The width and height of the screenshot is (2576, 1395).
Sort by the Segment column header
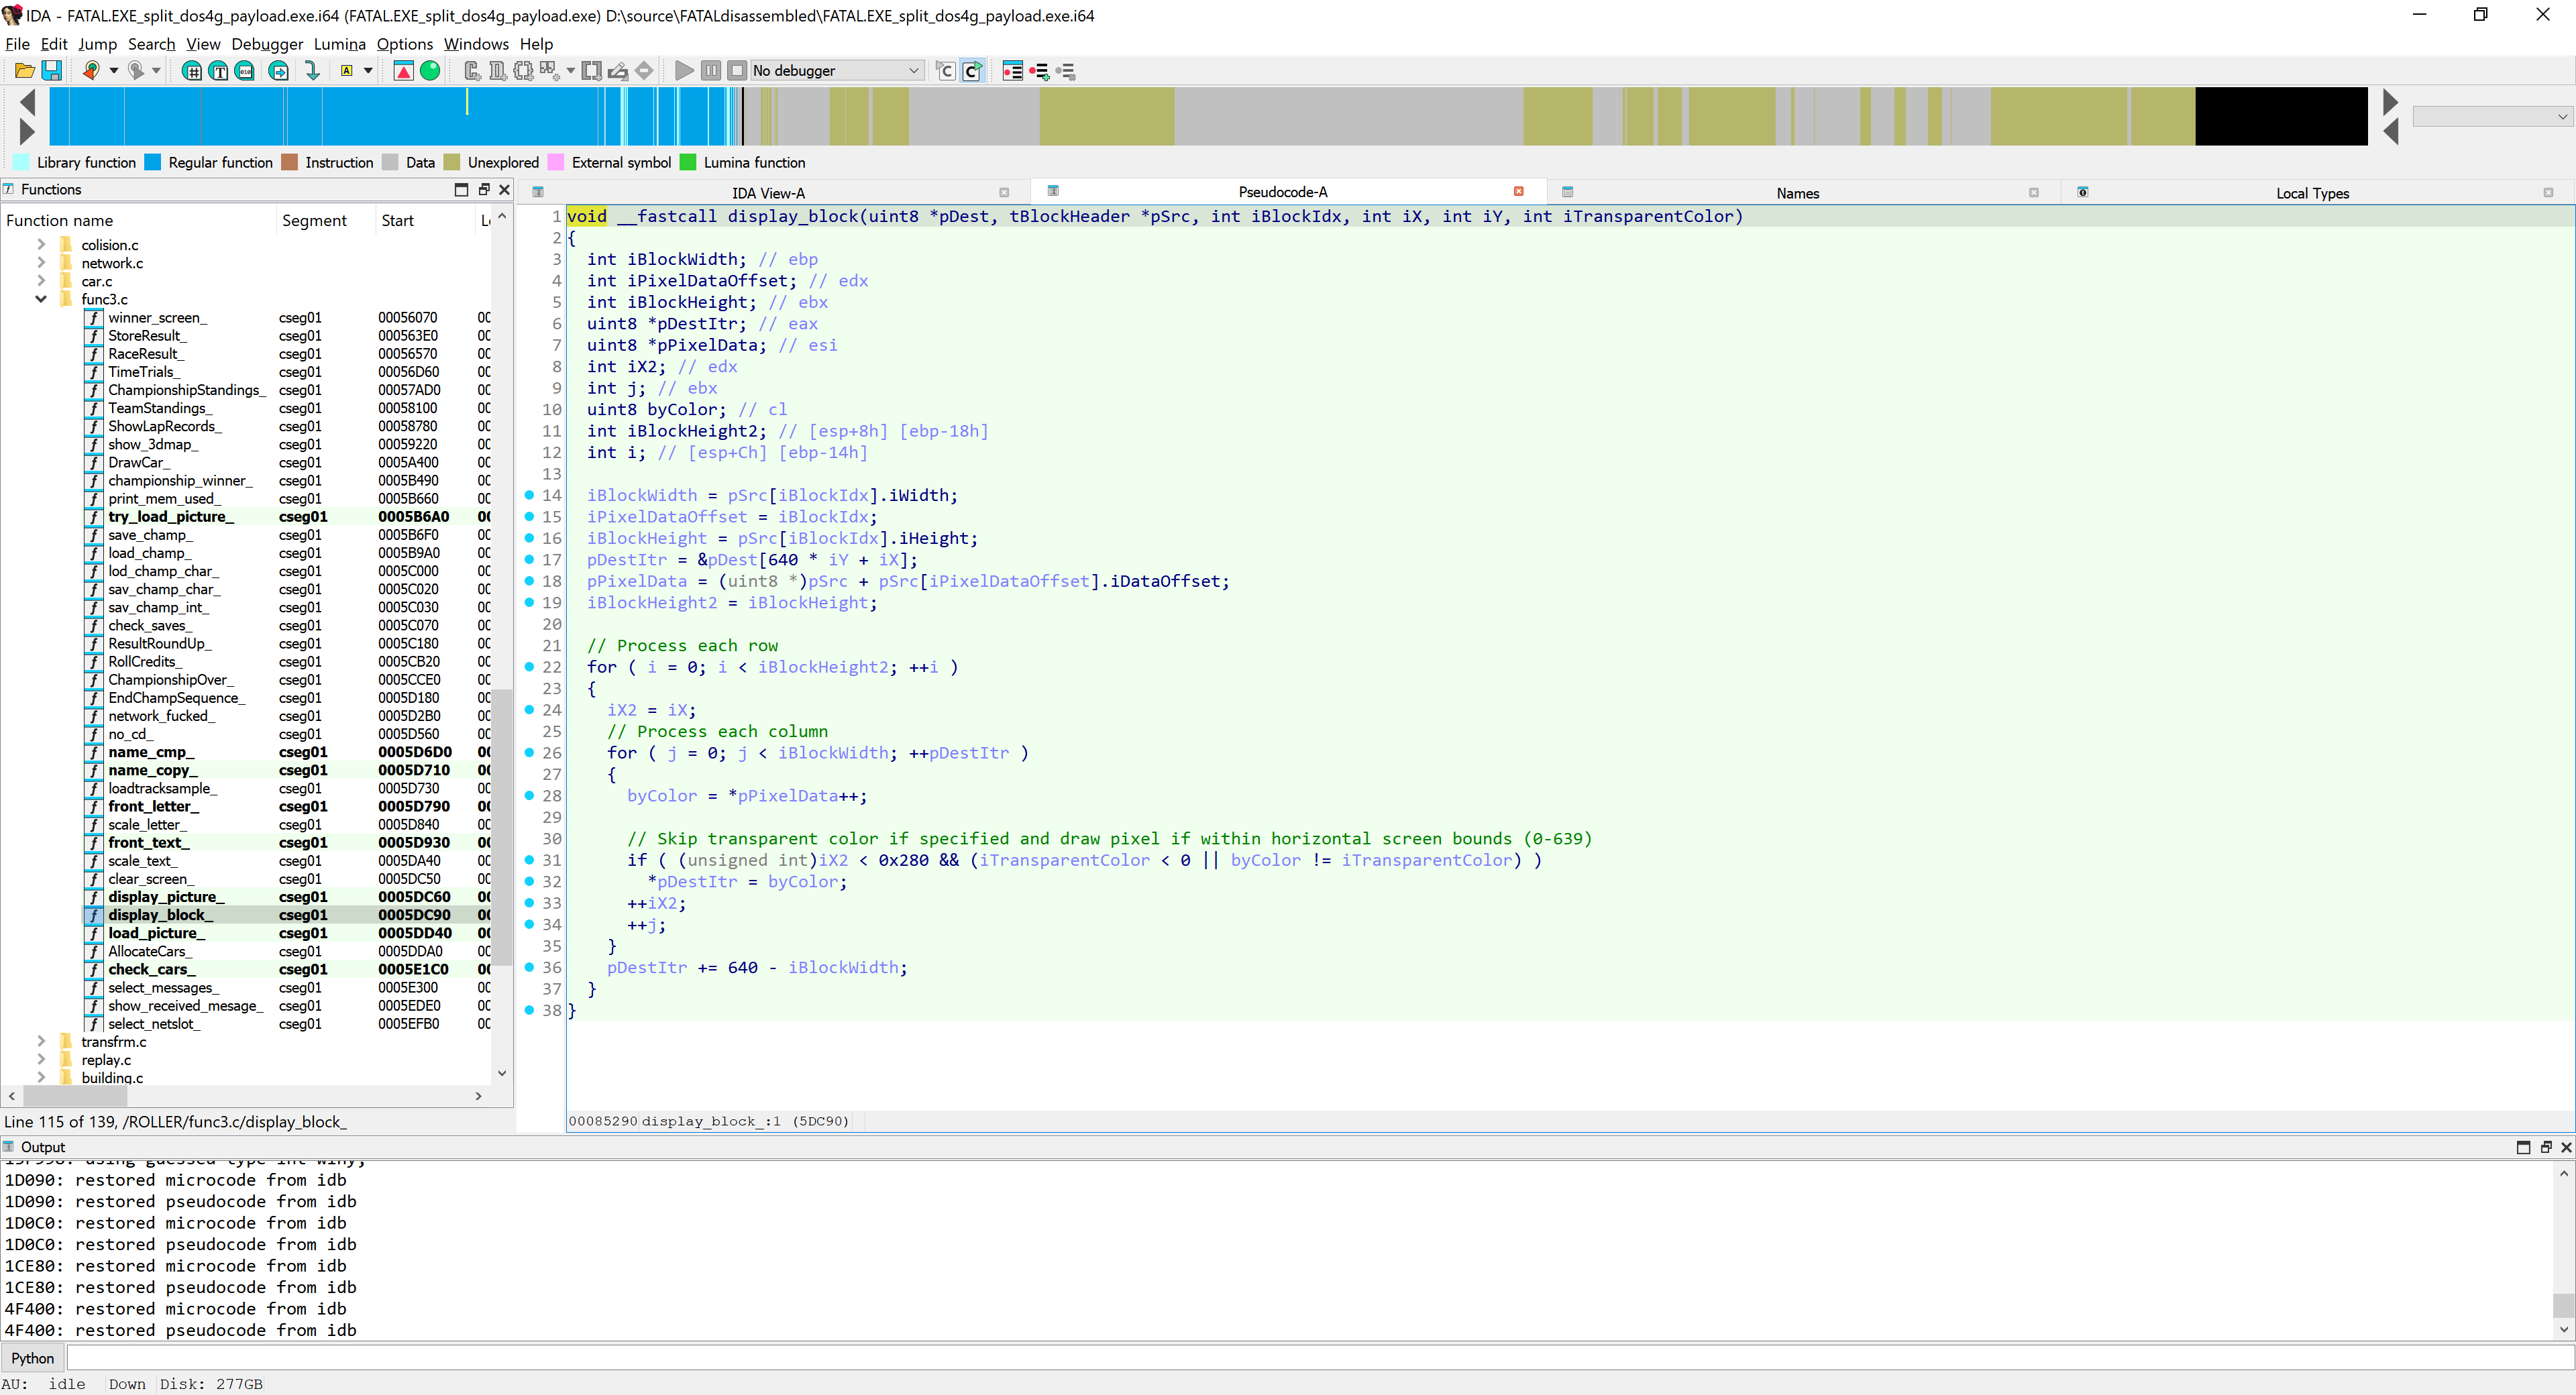314,220
